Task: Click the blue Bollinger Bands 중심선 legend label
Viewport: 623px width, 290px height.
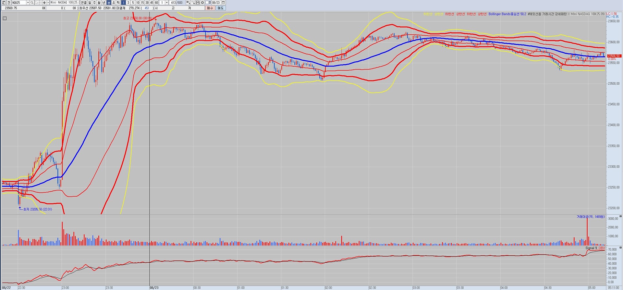Action: (507, 14)
